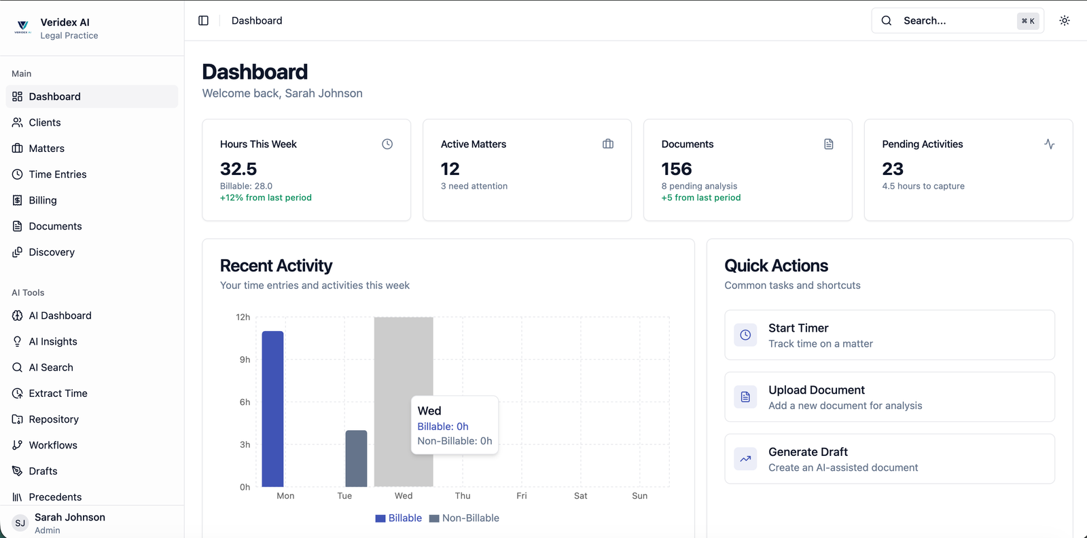Click the file icon on Documents card

click(x=829, y=144)
